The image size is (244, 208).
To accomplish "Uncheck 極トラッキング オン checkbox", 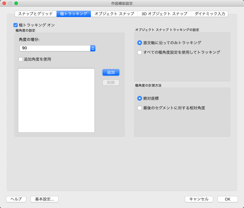I will 16,25.
